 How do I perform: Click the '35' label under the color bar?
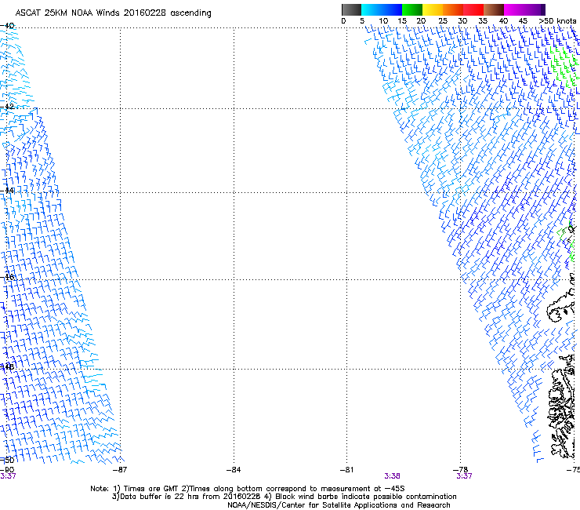483,21
